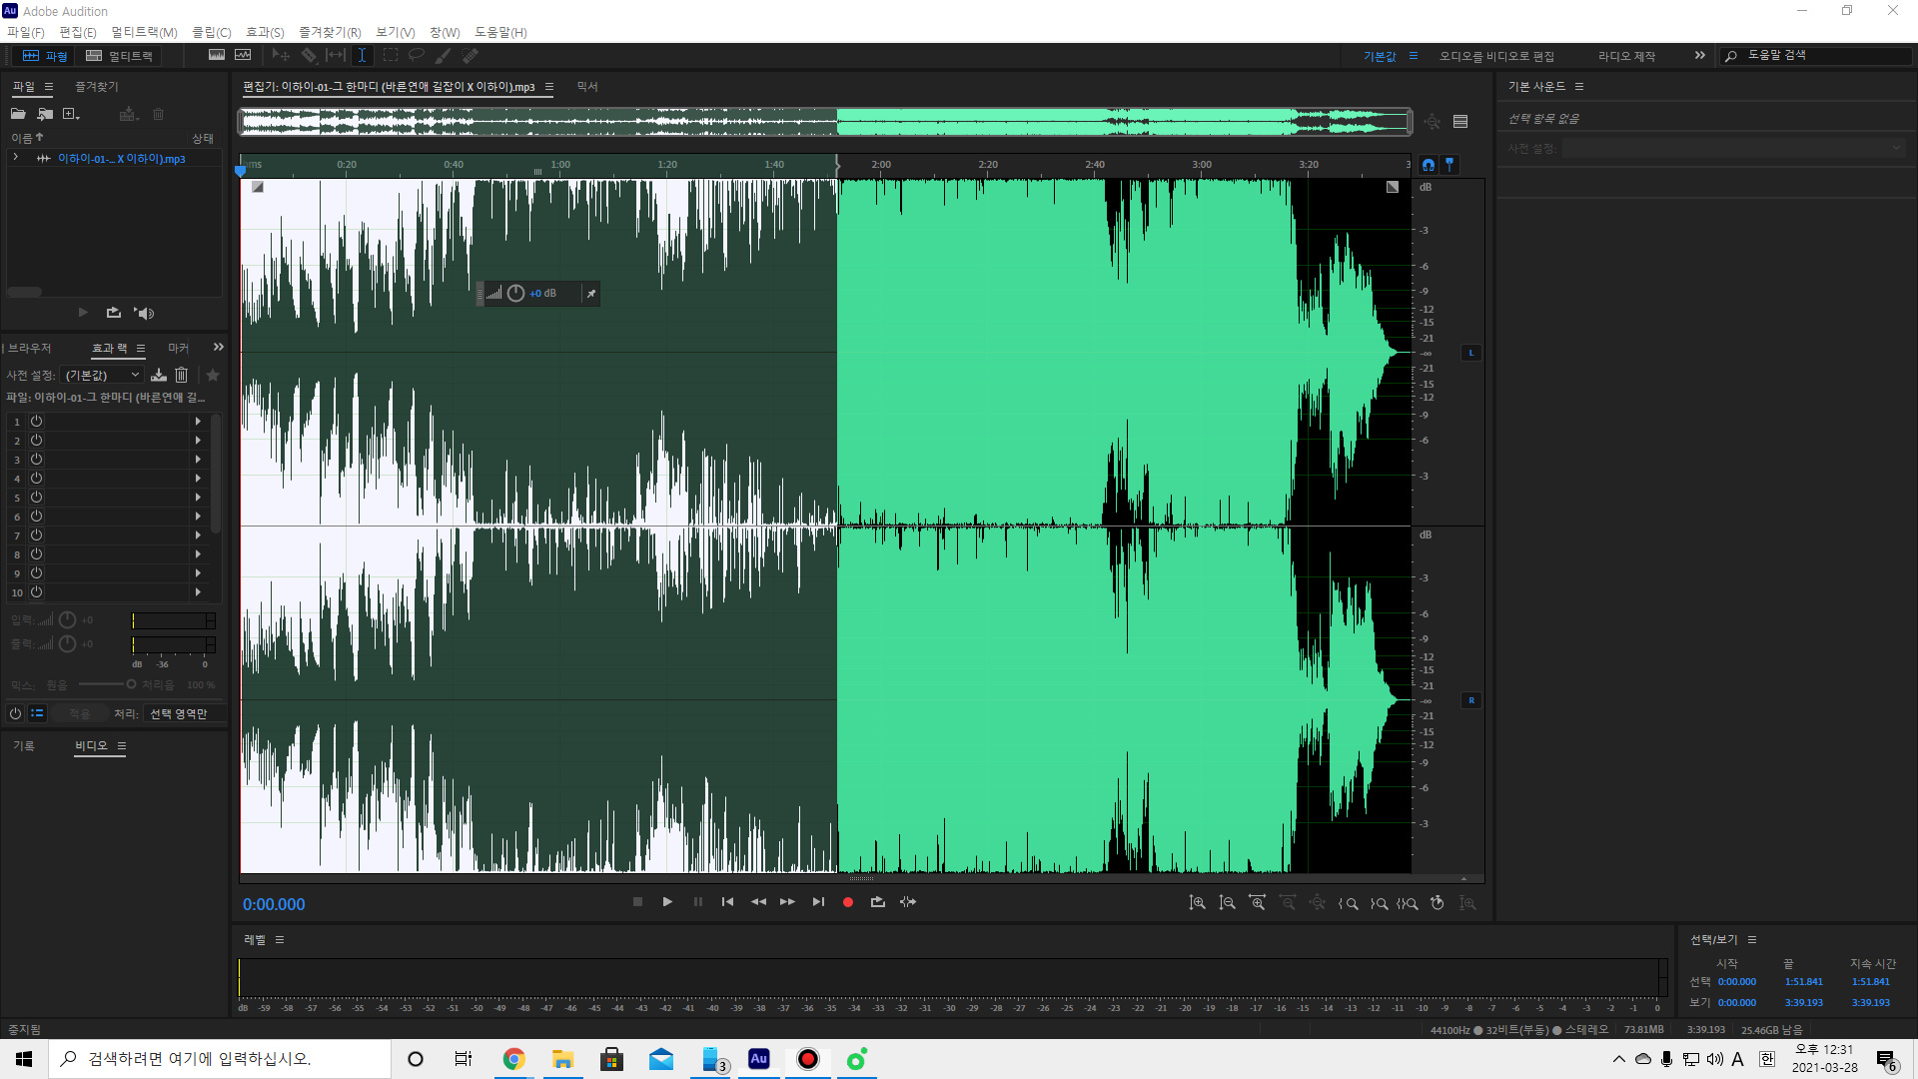Expand the file entry in Files panel
Viewport: 1918px width, 1079px height.
pos(15,158)
